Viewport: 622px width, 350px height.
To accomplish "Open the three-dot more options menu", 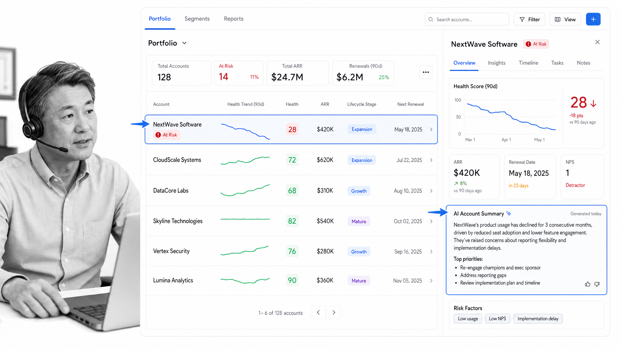I will (x=426, y=72).
